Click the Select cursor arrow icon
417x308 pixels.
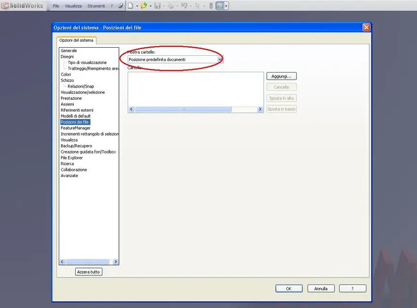click(x=197, y=6)
